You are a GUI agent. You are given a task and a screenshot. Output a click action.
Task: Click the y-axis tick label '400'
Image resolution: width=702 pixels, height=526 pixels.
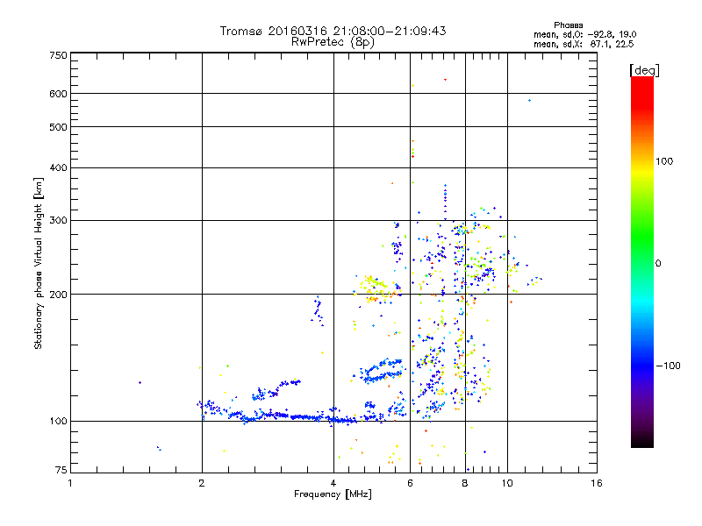(58, 168)
